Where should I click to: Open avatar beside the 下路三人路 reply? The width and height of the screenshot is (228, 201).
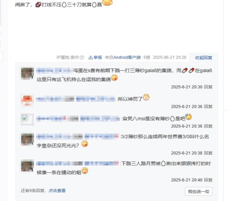(x=27, y=165)
